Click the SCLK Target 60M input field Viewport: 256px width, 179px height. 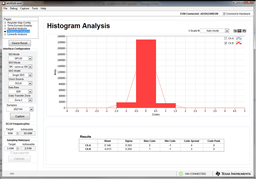(11, 133)
